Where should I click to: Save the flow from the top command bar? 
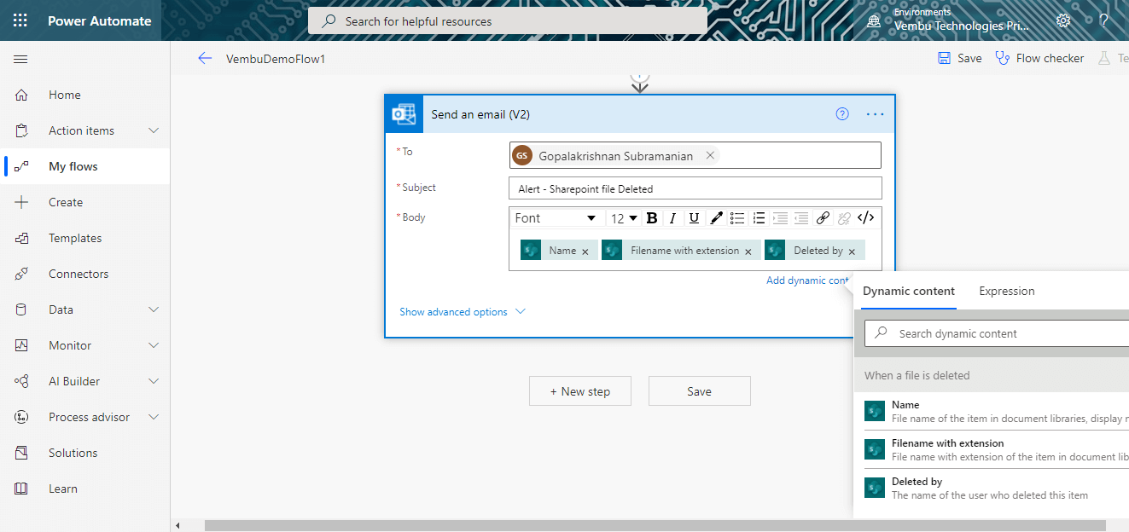(960, 58)
